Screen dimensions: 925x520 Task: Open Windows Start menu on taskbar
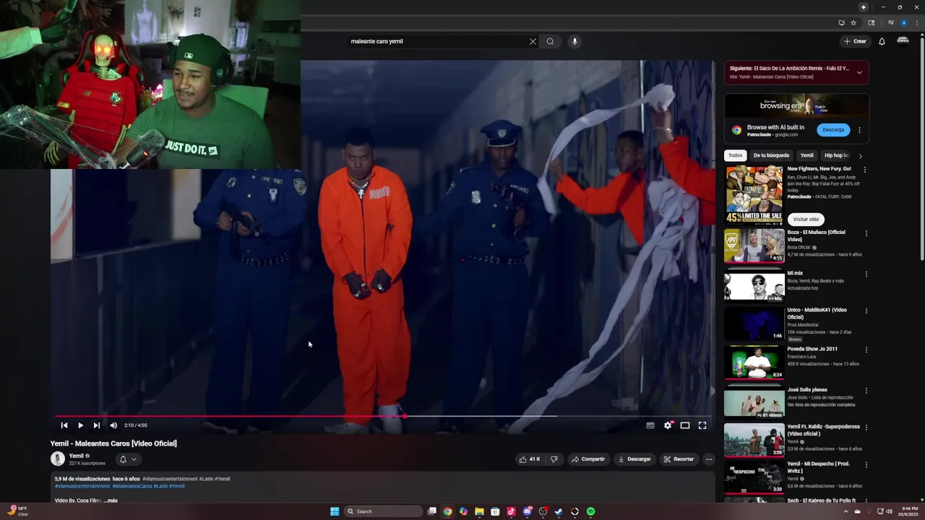tap(335, 511)
